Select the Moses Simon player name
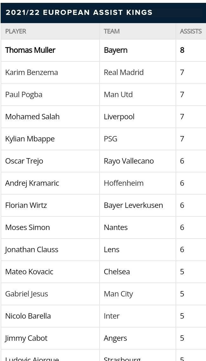The width and height of the screenshot is (206, 361). click(28, 227)
